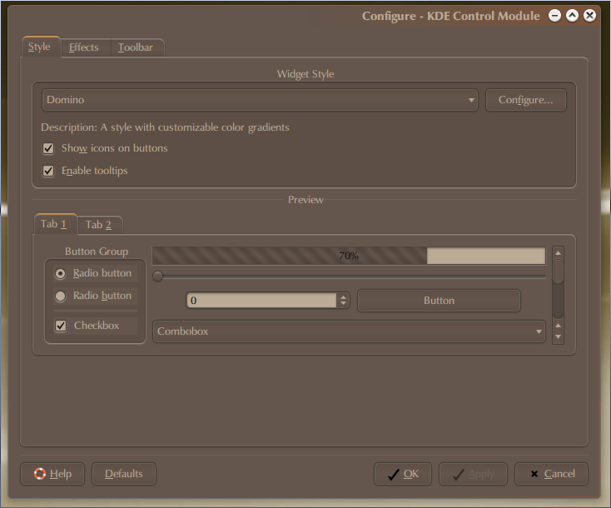This screenshot has height=508, width=611.
Task: Click the lower scrollbar up arrow
Action: [x=558, y=325]
